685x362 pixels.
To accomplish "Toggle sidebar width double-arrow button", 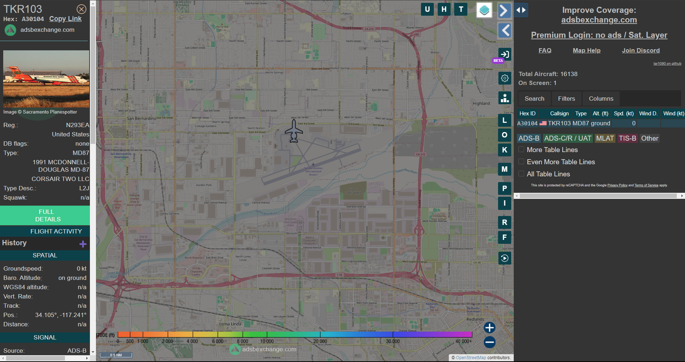I will (x=521, y=10).
